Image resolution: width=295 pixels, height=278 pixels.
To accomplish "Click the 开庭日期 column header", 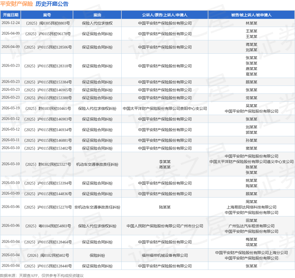I will 11,15.
